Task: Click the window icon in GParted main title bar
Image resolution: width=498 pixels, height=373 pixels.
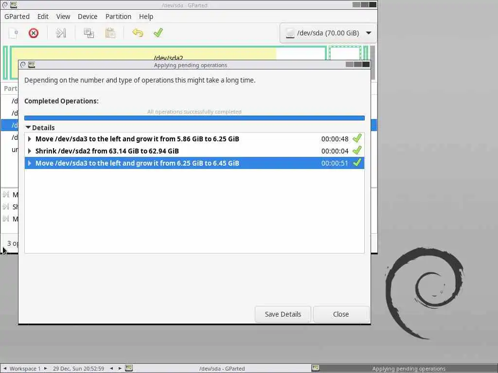Action: coord(14,5)
